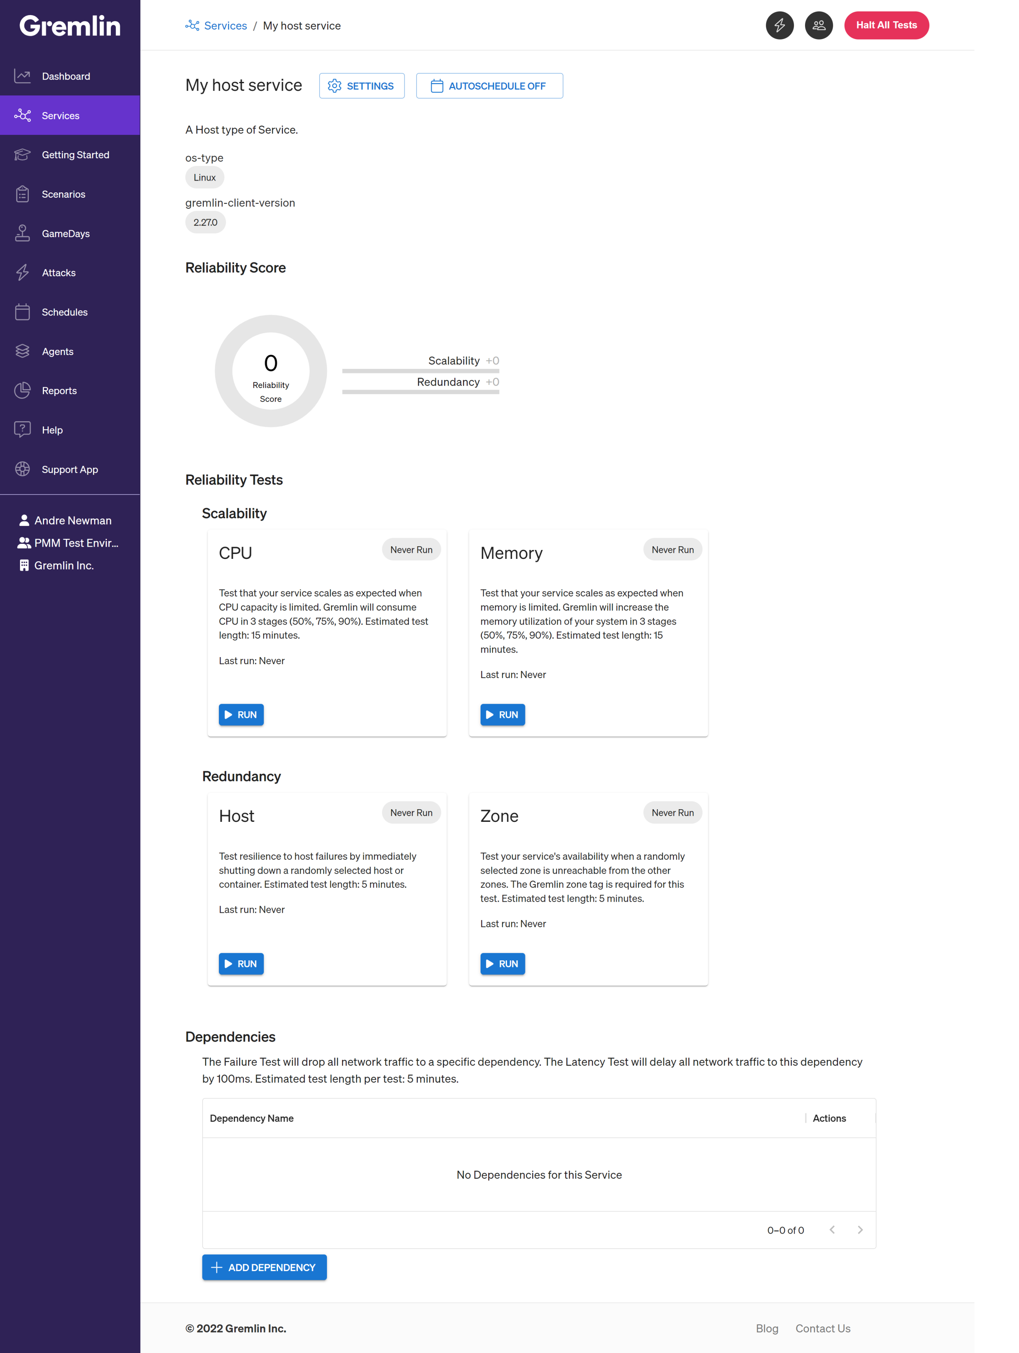The width and height of the screenshot is (1019, 1353).
Task: Click the Linux os-type tag
Action: 204,177
